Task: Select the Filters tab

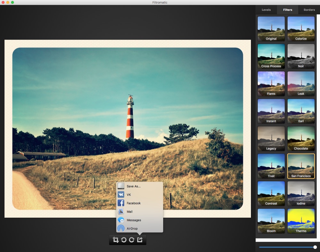Action: pyautogui.click(x=288, y=10)
